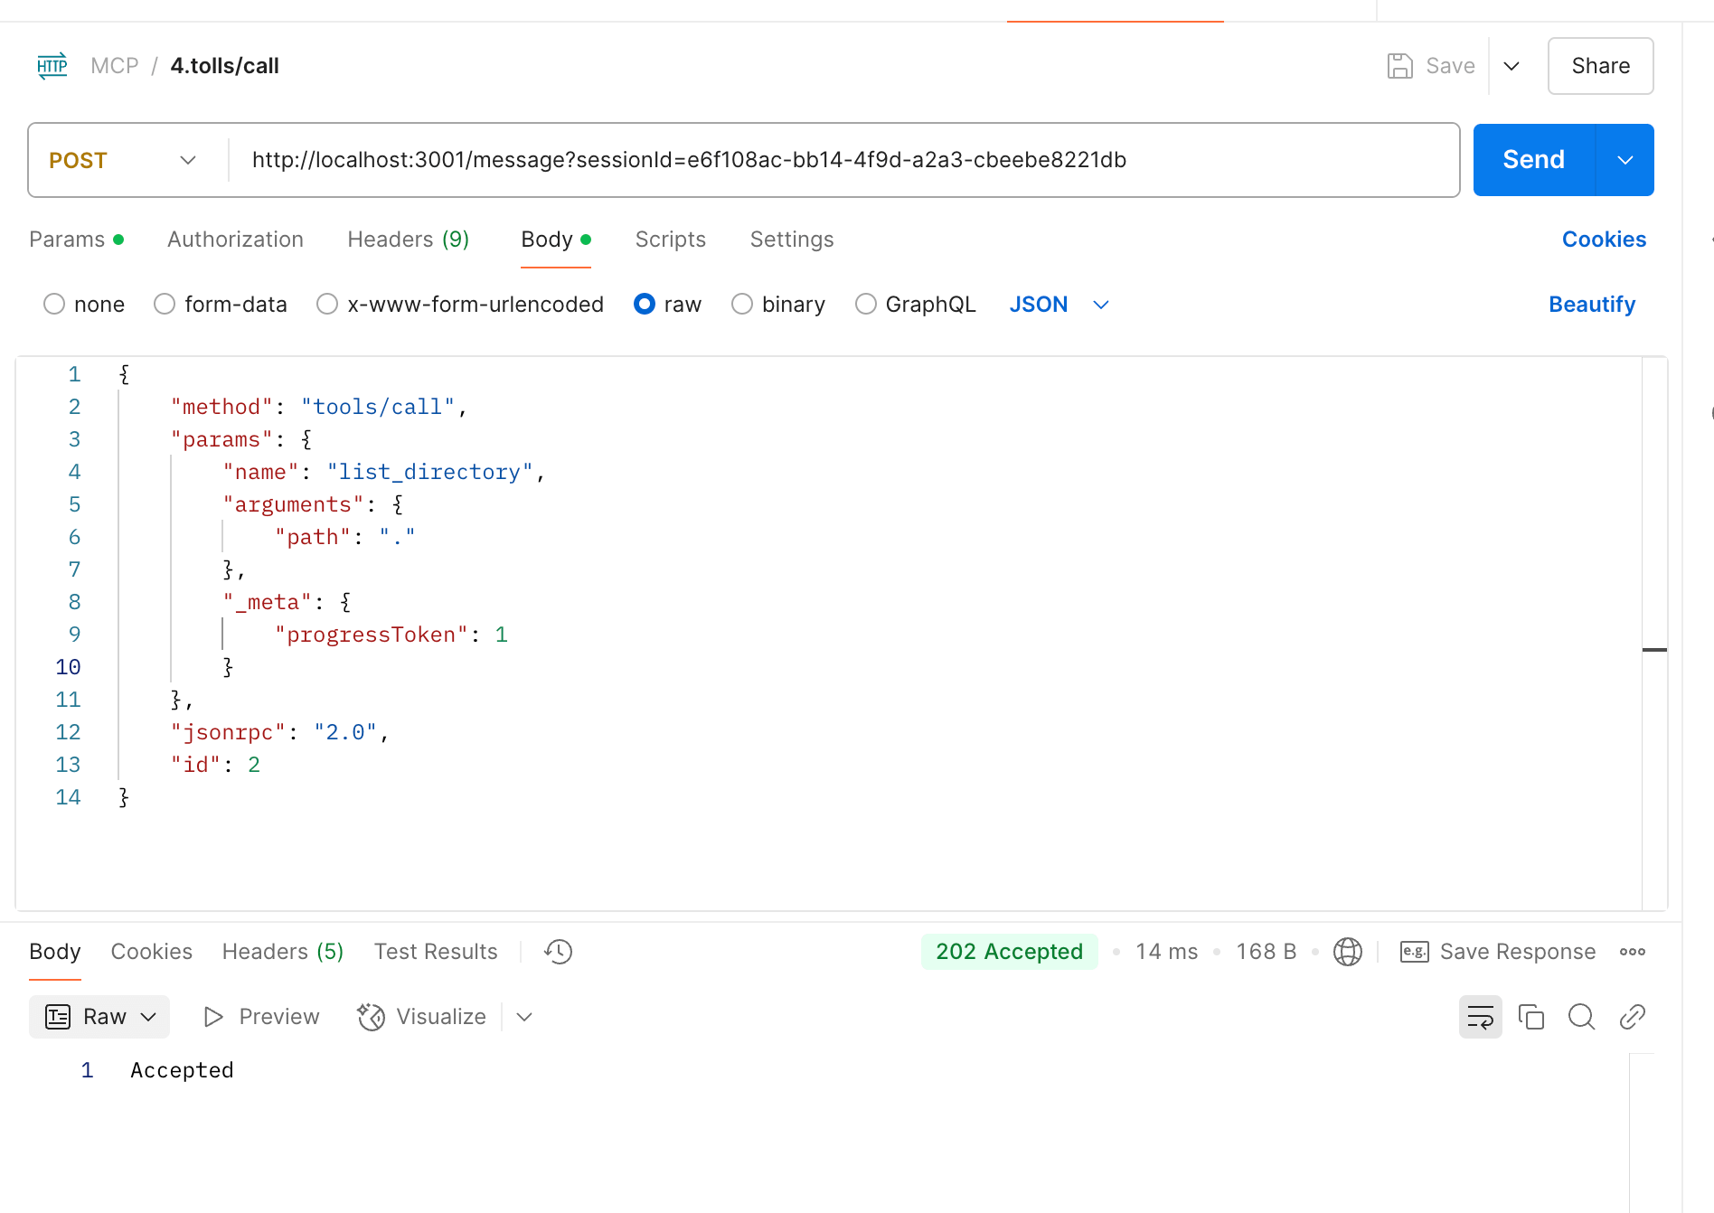The width and height of the screenshot is (1714, 1213).
Task: Click the 4.tolls/call request name
Action: tap(224, 66)
